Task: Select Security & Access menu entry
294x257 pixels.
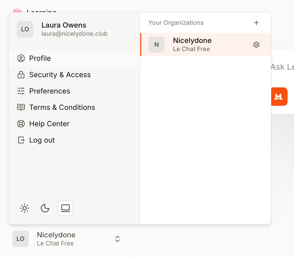Action: [60, 75]
